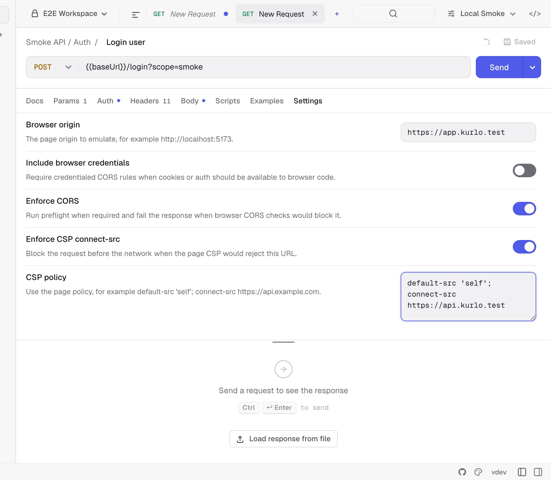The image size is (551, 480).
Task: Toggle the right panel layout icon
Action: pyautogui.click(x=538, y=472)
